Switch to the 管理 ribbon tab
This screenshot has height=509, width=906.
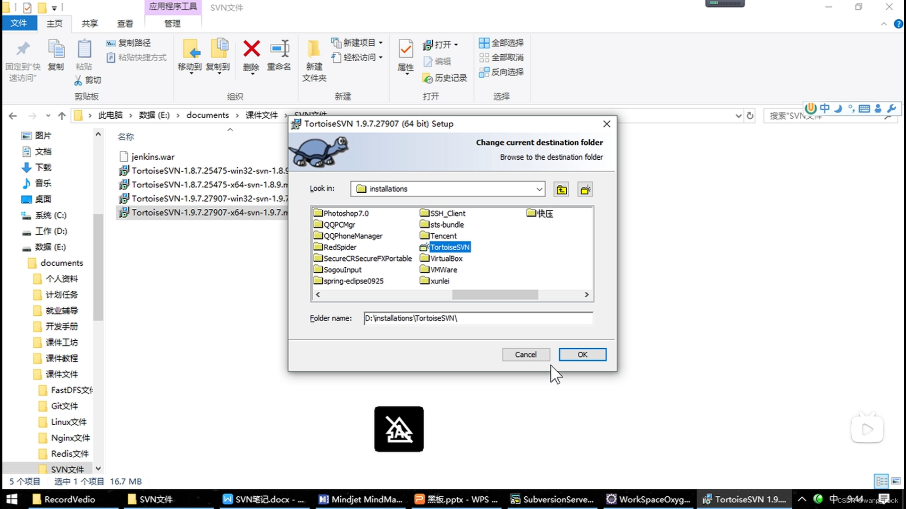(172, 23)
